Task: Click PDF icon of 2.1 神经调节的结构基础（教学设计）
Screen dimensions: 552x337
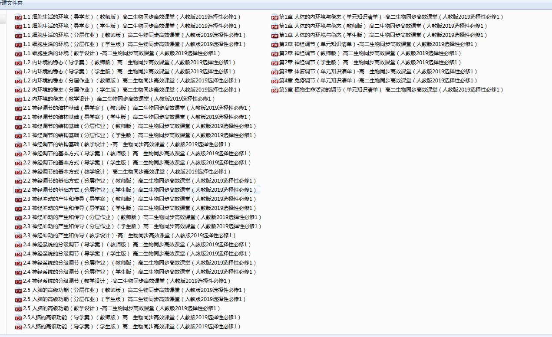Action: (x=18, y=144)
